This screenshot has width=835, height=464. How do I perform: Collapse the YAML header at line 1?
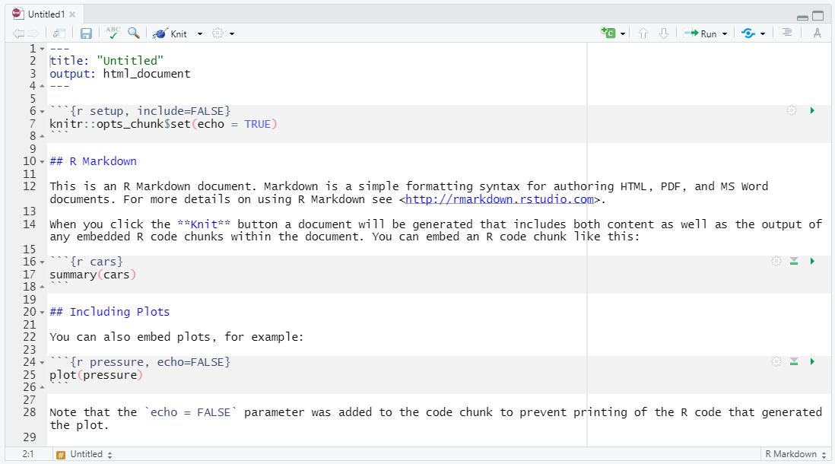[x=42, y=49]
